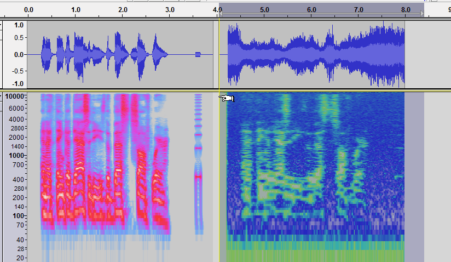Click the 20 label on spectrogram frequency scale
This screenshot has width=451, height=262.
coord(20,258)
